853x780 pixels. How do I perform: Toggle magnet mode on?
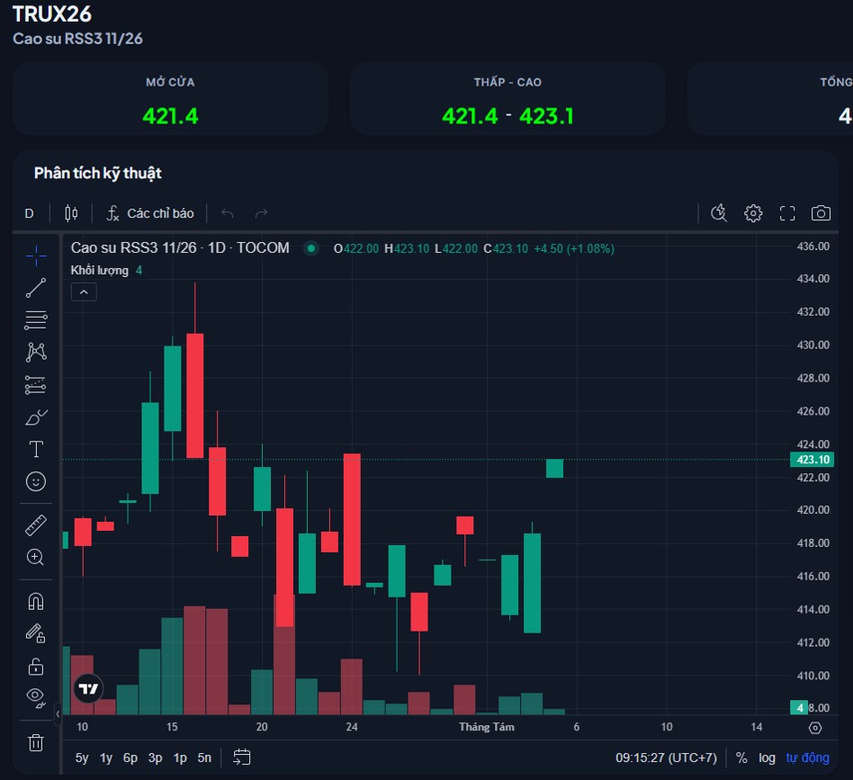coord(36,602)
